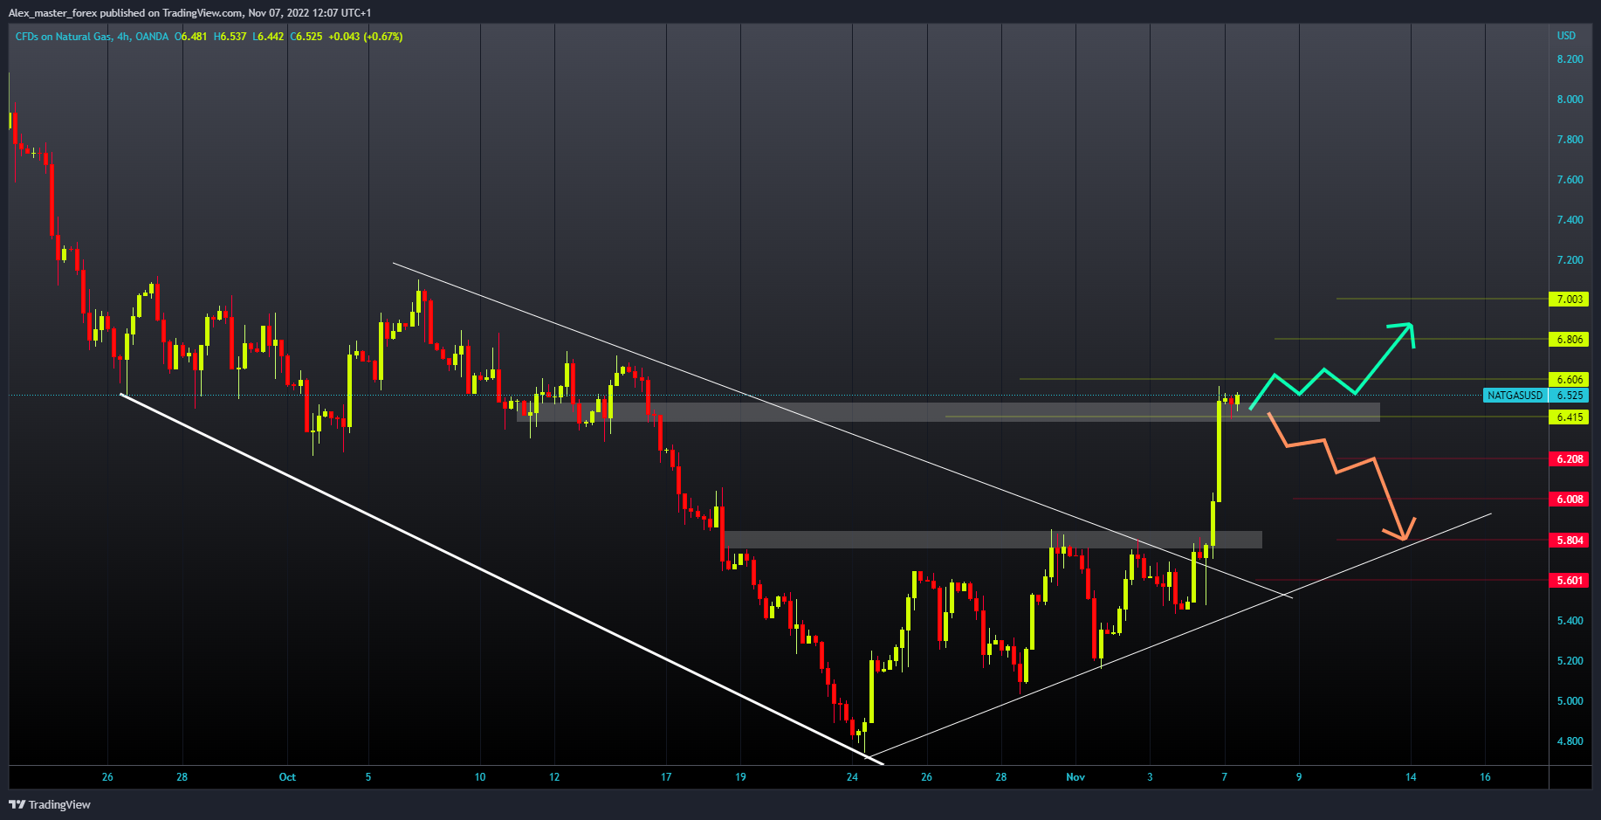Click date 19 on the time axis
This screenshot has width=1601, height=820.
pyautogui.click(x=740, y=776)
